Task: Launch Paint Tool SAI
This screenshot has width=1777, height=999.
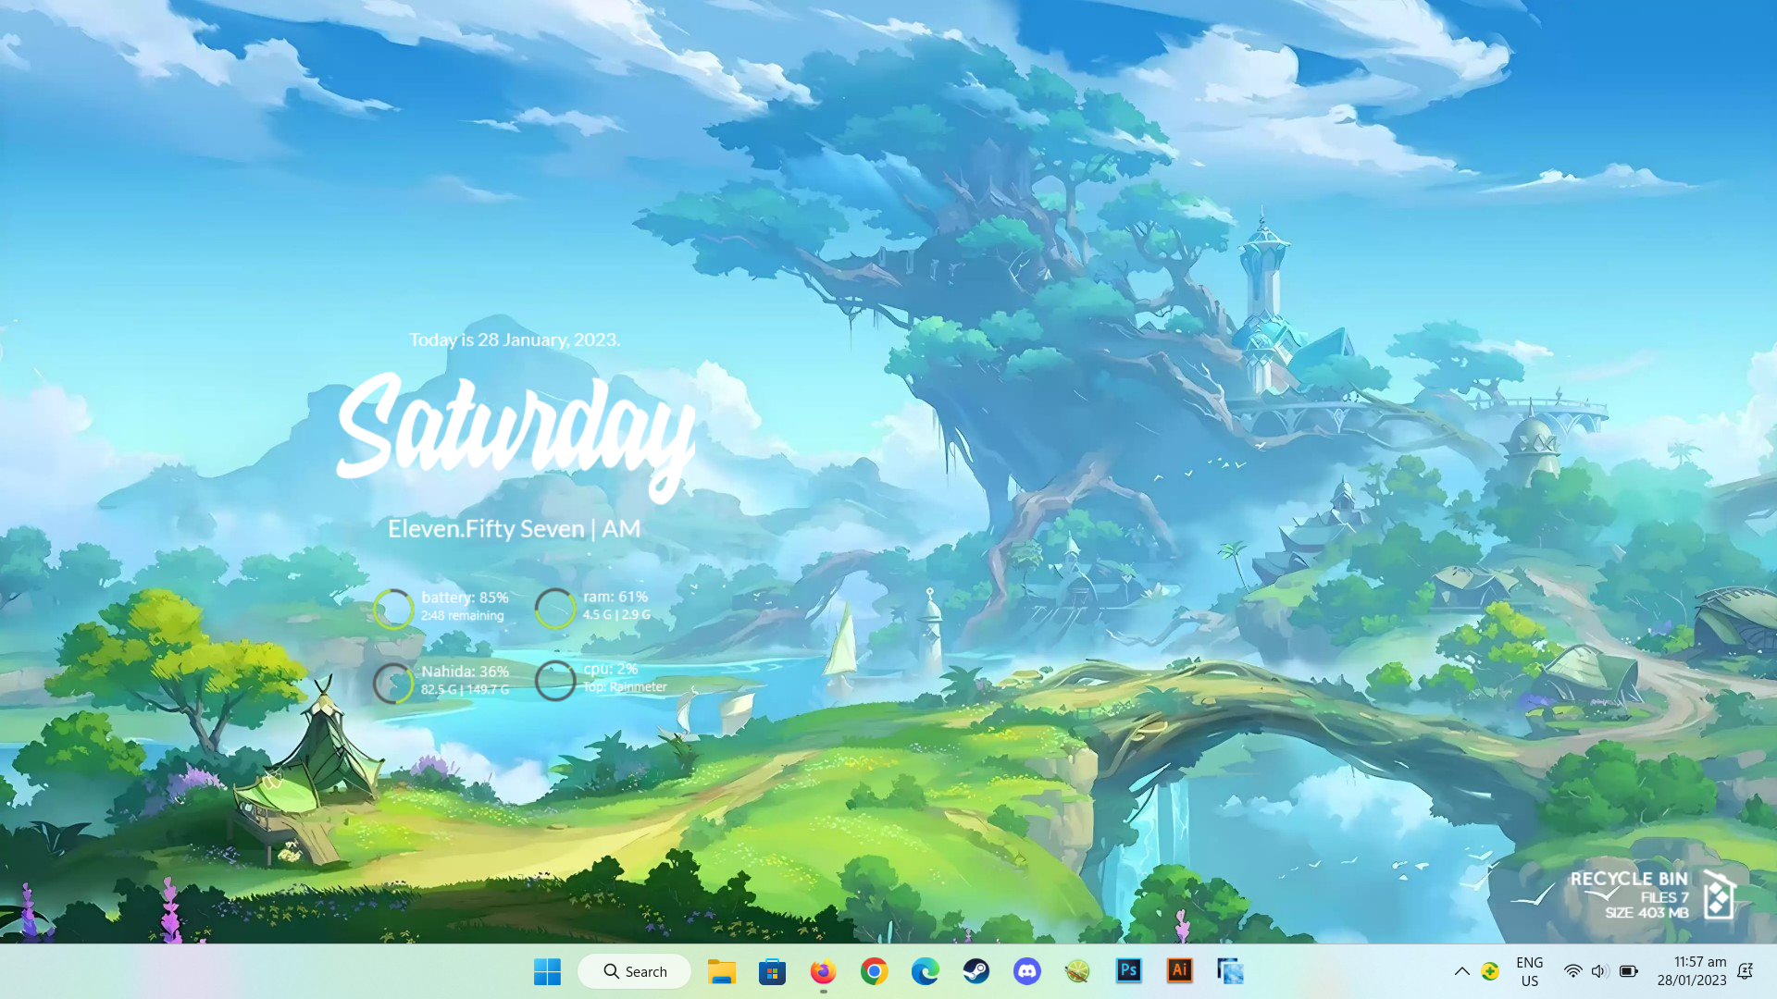Action: click(1076, 971)
